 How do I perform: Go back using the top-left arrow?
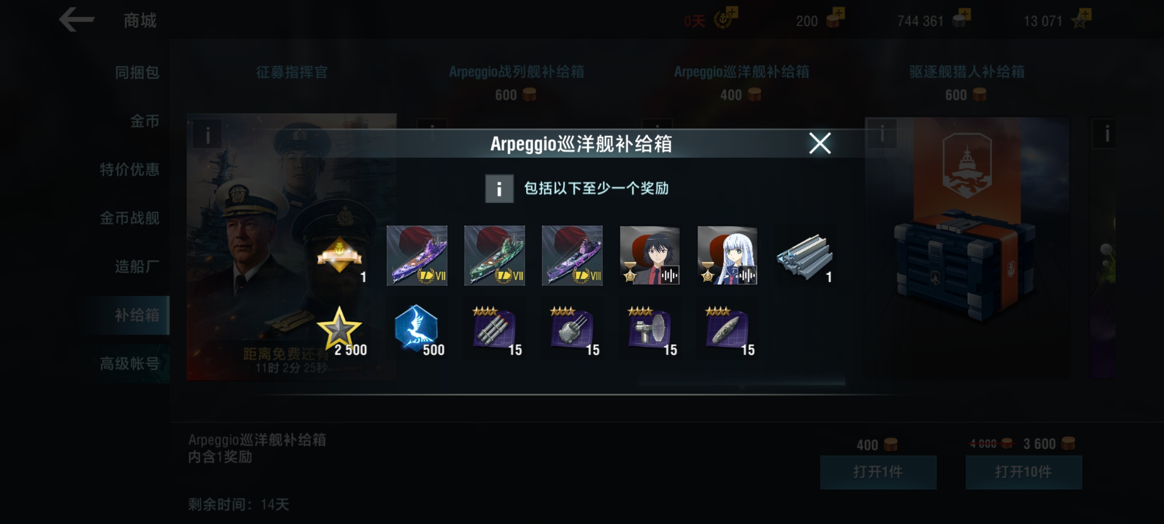click(x=77, y=20)
